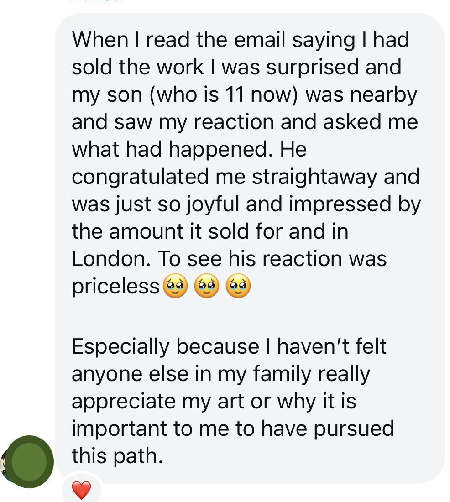
Task: Click the word "appreciate" in the message
Action: 124,401
